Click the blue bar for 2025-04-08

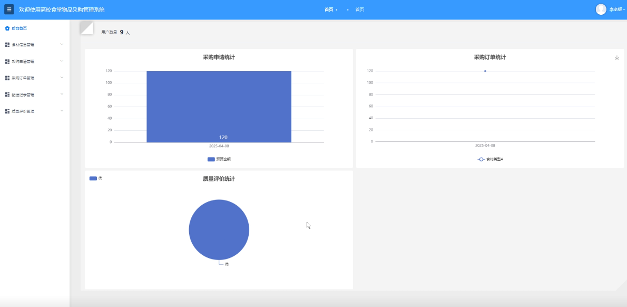pos(219,107)
